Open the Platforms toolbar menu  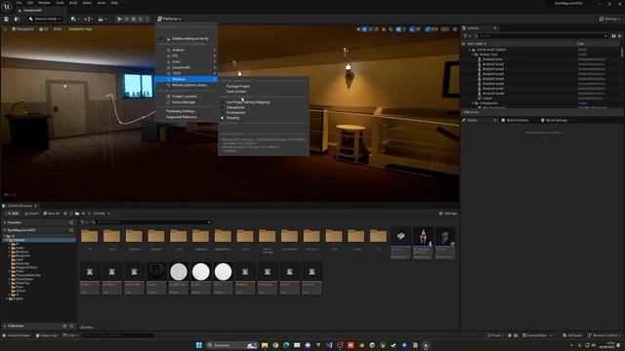(x=169, y=19)
